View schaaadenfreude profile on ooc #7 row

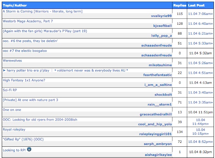tap(156, 55)
